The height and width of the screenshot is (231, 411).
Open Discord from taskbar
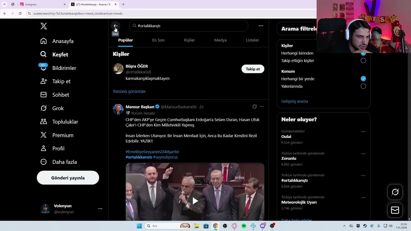pos(263,226)
